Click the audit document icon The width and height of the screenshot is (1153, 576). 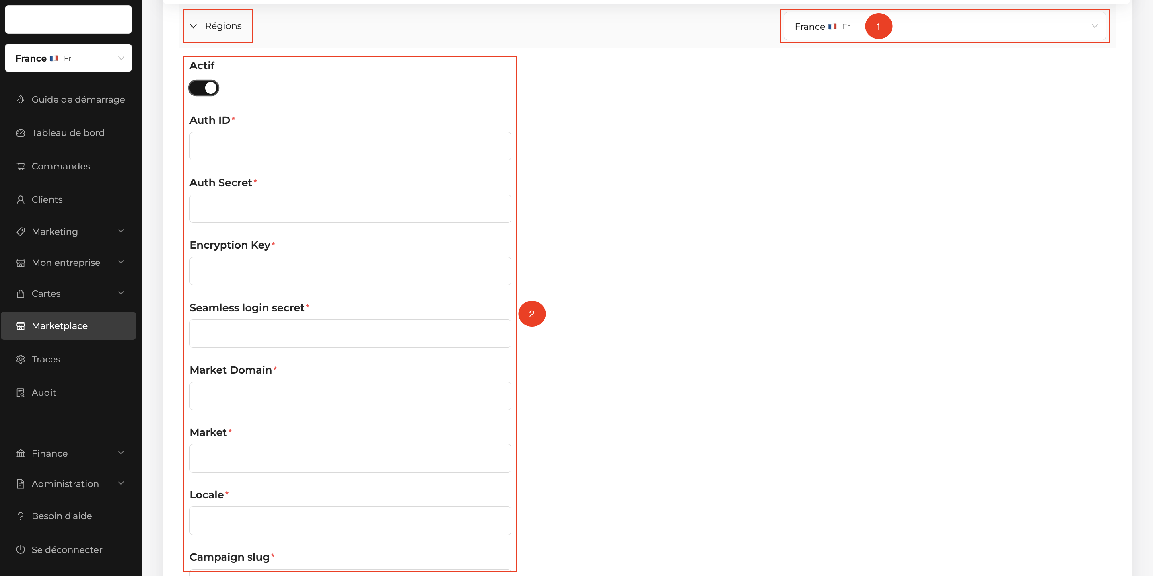(21, 393)
